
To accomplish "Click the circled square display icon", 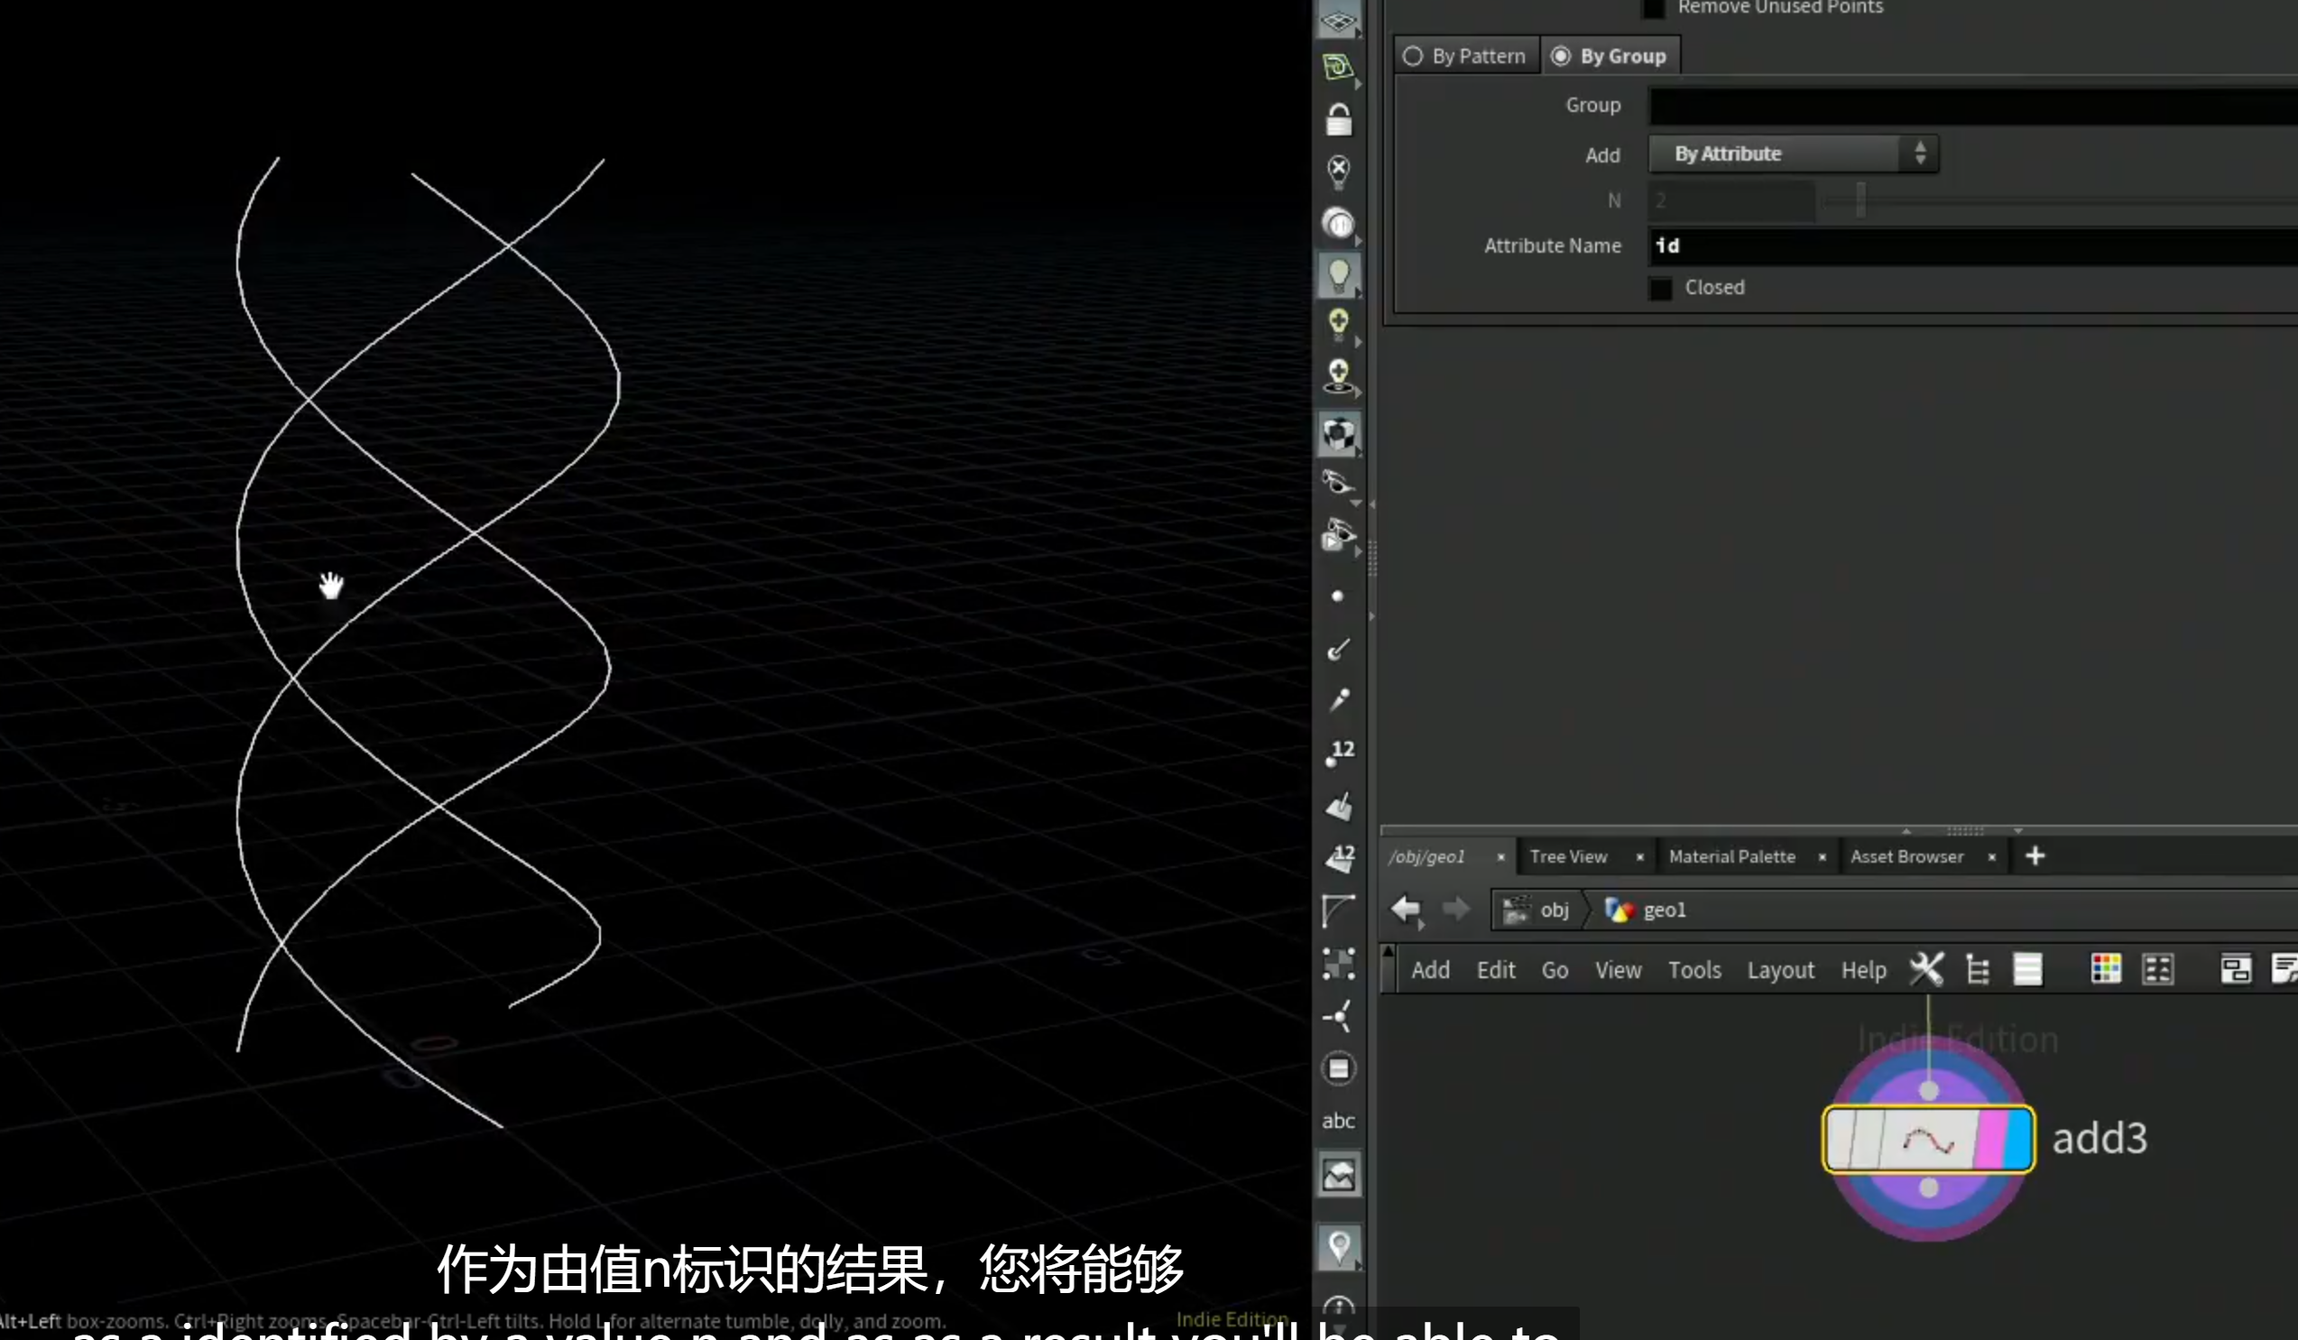I will coord(1338,1069).
